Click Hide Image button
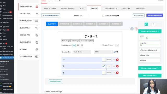This screenshot has height=94, width=167. (x=66, y=41)
